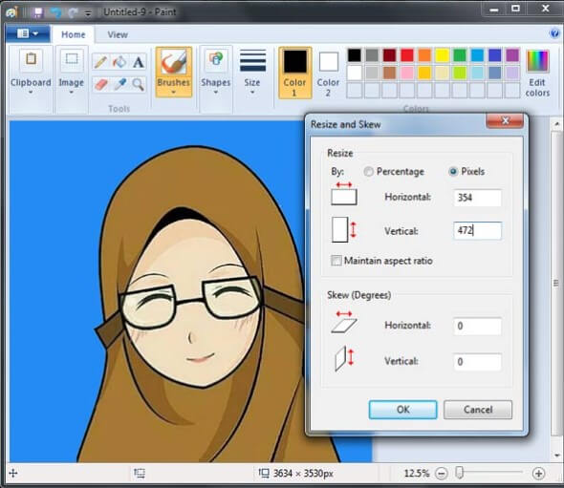Click the zoom slider handle
The image size is (564, 488).
click(460, 473)
